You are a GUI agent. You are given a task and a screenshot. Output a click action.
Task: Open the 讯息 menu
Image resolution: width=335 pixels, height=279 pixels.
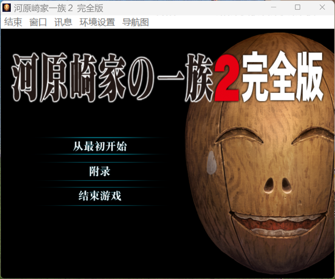tap(63, 22)
